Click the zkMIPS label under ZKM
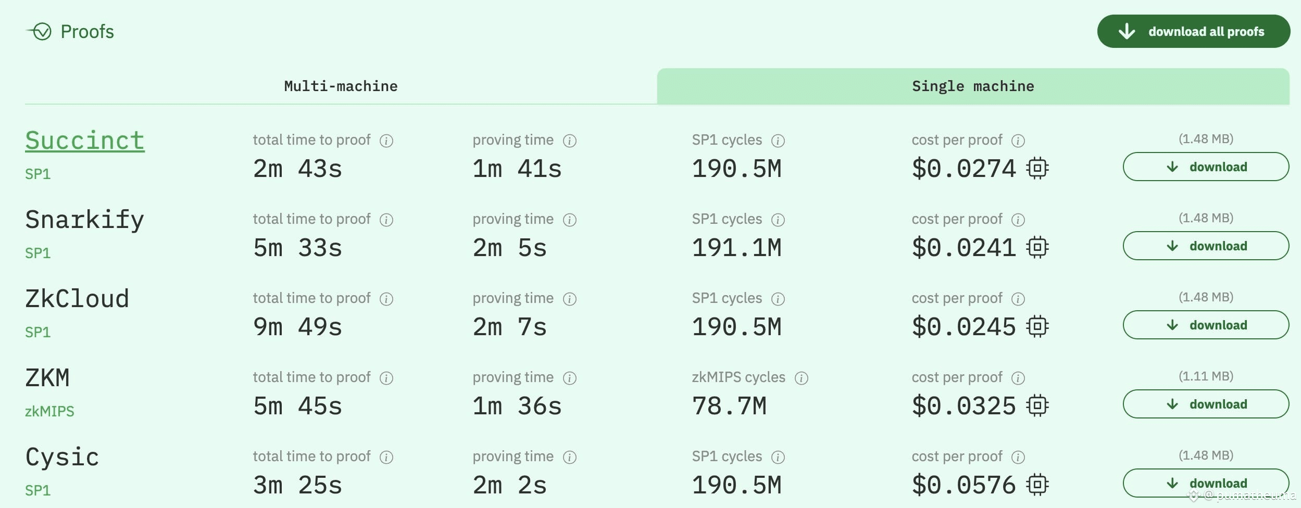 click(x=49, y=411)
